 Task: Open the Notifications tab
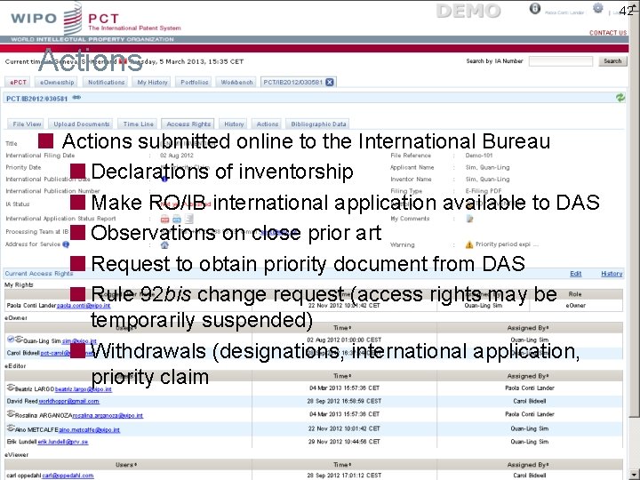(x=106, y=82)
